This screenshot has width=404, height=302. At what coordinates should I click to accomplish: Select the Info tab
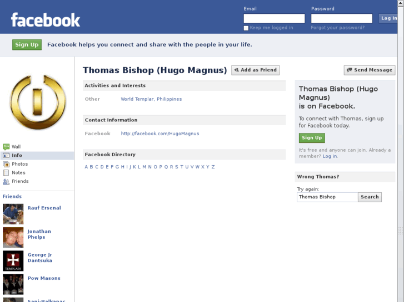(x=37, y=156)
